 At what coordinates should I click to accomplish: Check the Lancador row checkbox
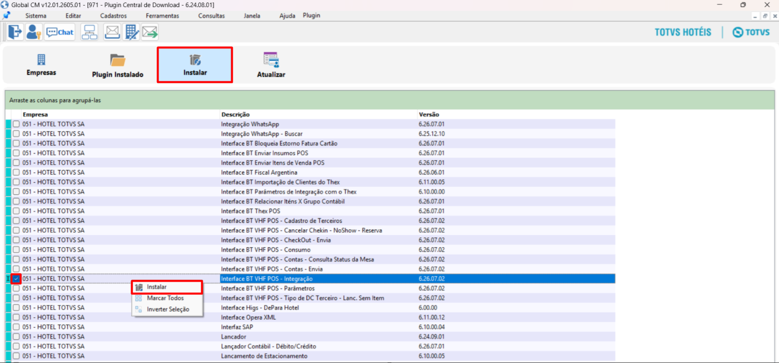pyautogui.click(x=16, y=337)
